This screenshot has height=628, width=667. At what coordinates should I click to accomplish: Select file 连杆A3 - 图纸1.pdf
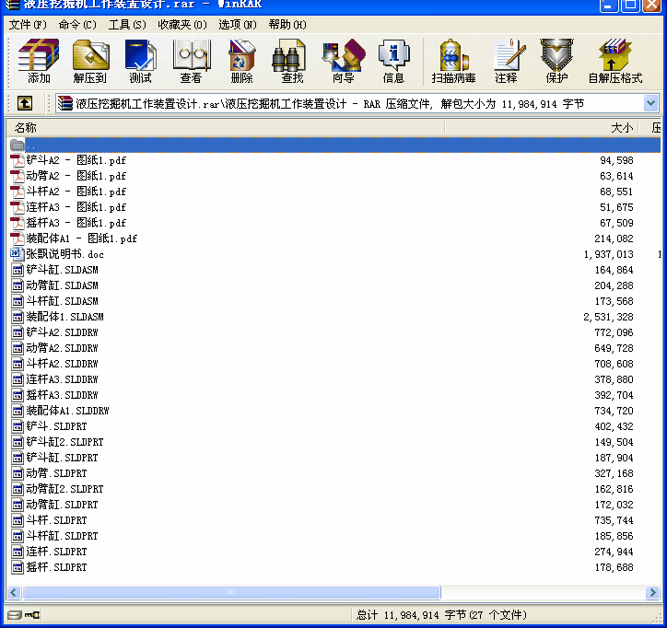tap(76, 207)
